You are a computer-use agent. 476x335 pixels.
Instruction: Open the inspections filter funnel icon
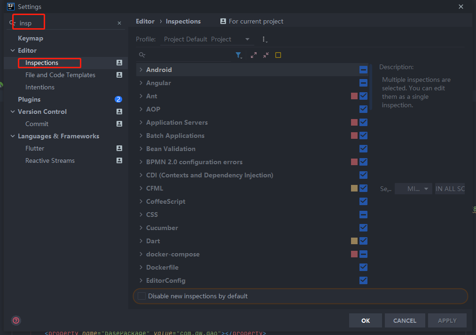coord(239,55)
